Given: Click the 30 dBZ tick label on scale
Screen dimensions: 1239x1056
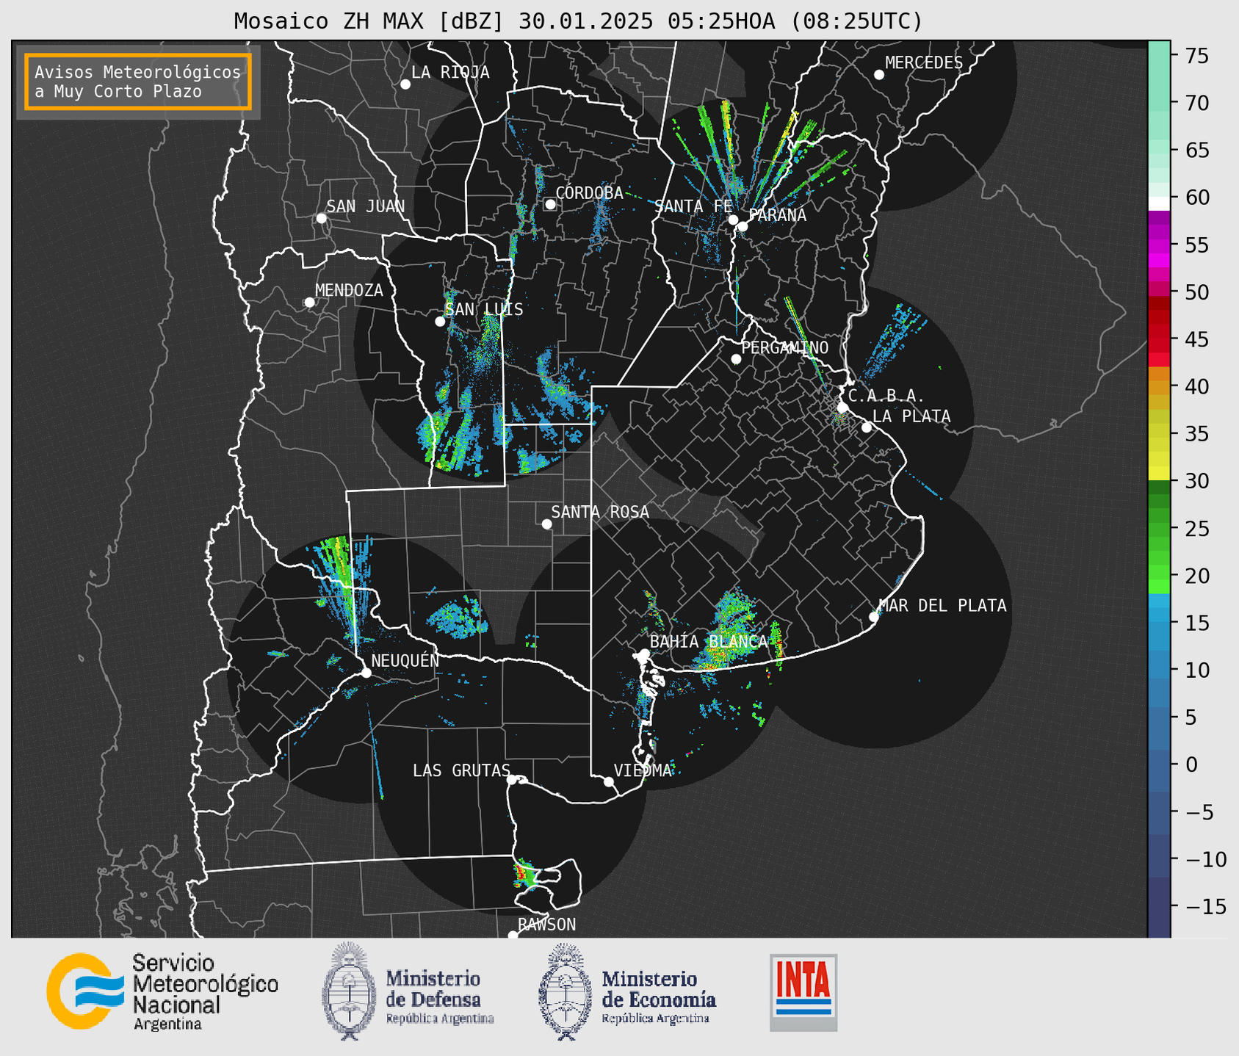Looking at the screenshot, I should 1197,481.
